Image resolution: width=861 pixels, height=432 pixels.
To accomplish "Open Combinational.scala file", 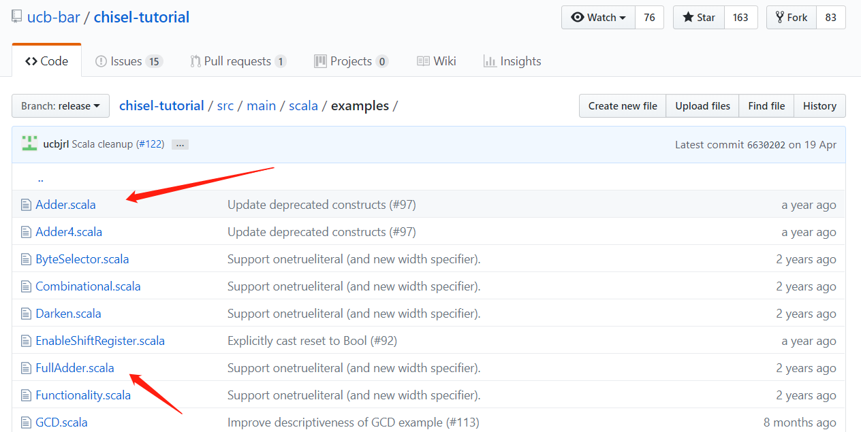I will coord(88,286).
